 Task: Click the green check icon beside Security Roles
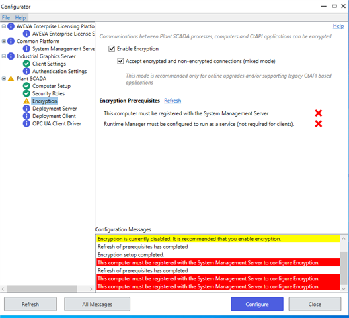click(x=26, y=93)
